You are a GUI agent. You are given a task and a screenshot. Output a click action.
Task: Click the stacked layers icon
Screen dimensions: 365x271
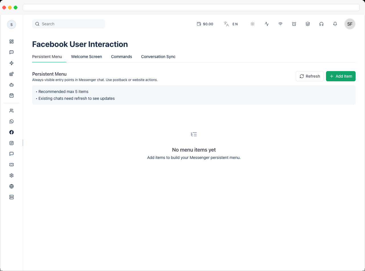pos(308,24)
